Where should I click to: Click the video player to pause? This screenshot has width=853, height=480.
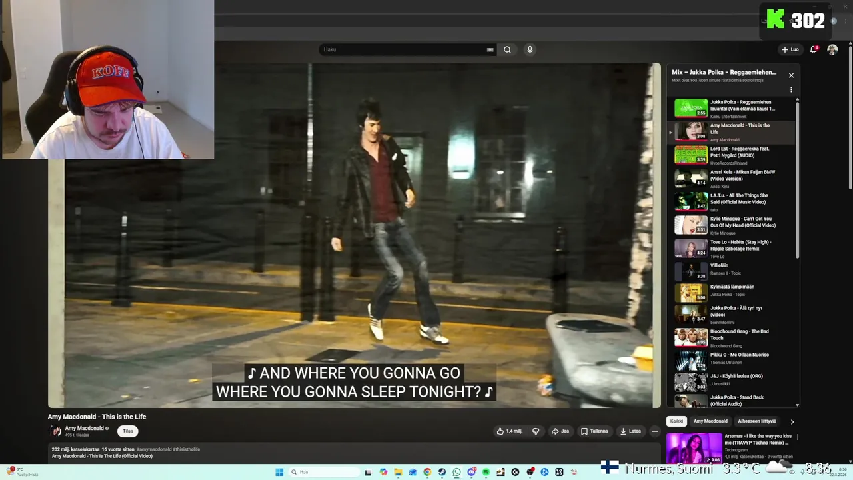355,235
